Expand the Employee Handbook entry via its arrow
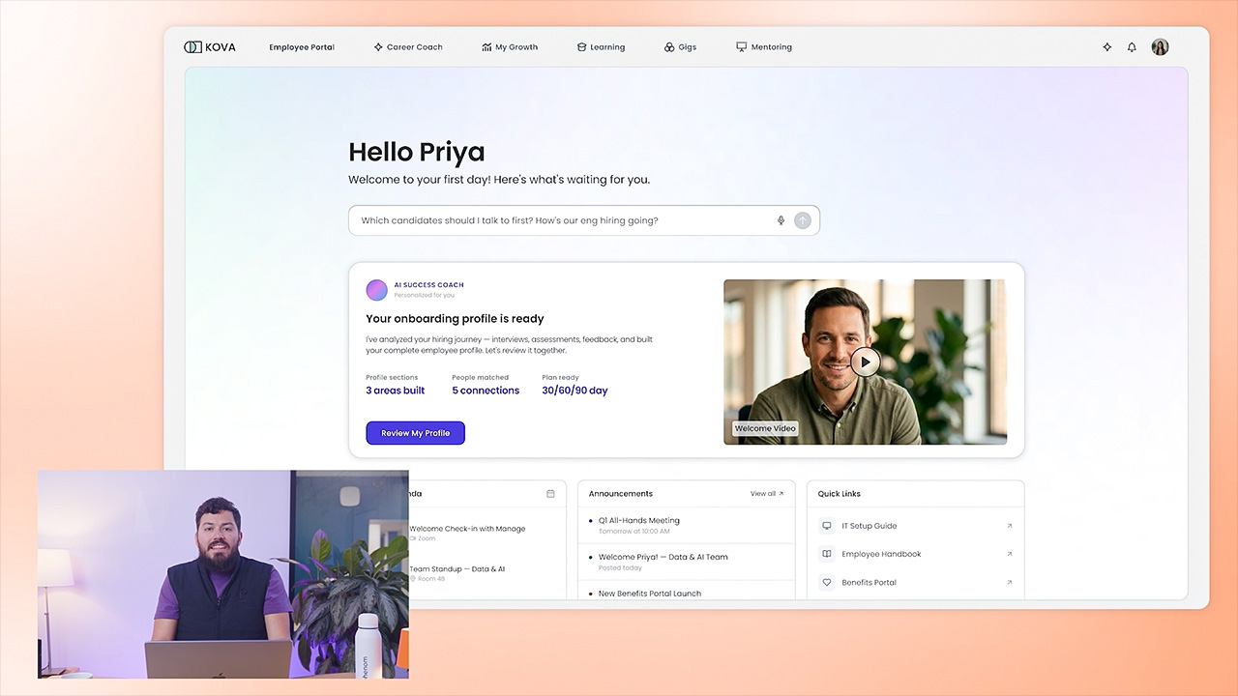 [x=1009, y=554]
